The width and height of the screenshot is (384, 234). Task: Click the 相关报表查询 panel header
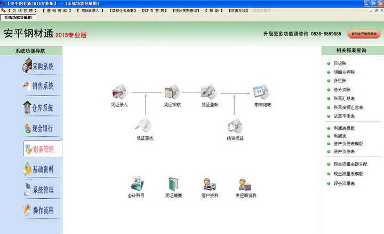tap(353, 51)
